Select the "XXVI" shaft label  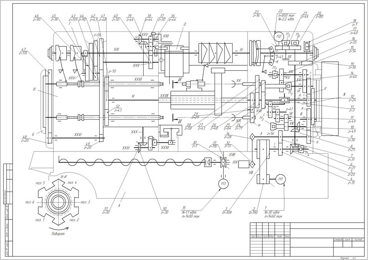point(78,135)
